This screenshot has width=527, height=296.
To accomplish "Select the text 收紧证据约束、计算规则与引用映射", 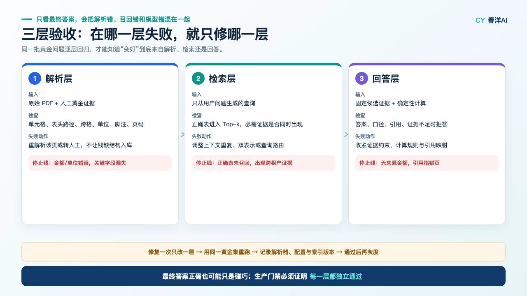I will pyautogui.click(x=401, y=145).
